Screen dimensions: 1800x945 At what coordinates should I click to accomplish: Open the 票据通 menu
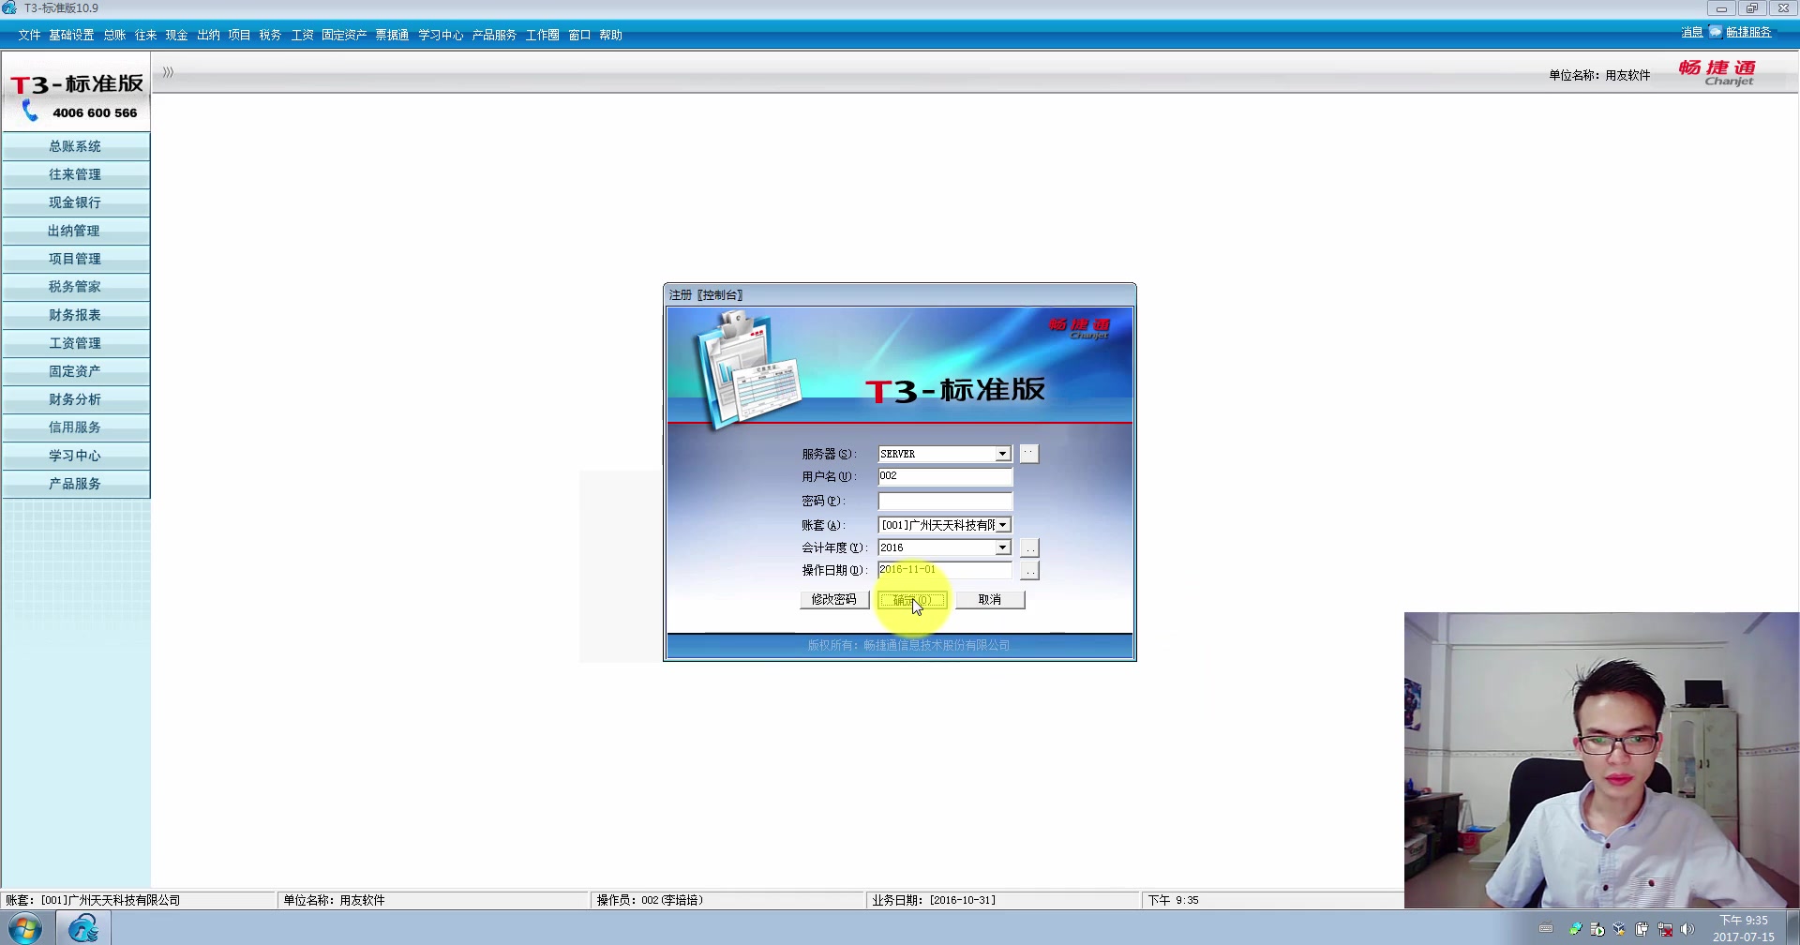392,35
